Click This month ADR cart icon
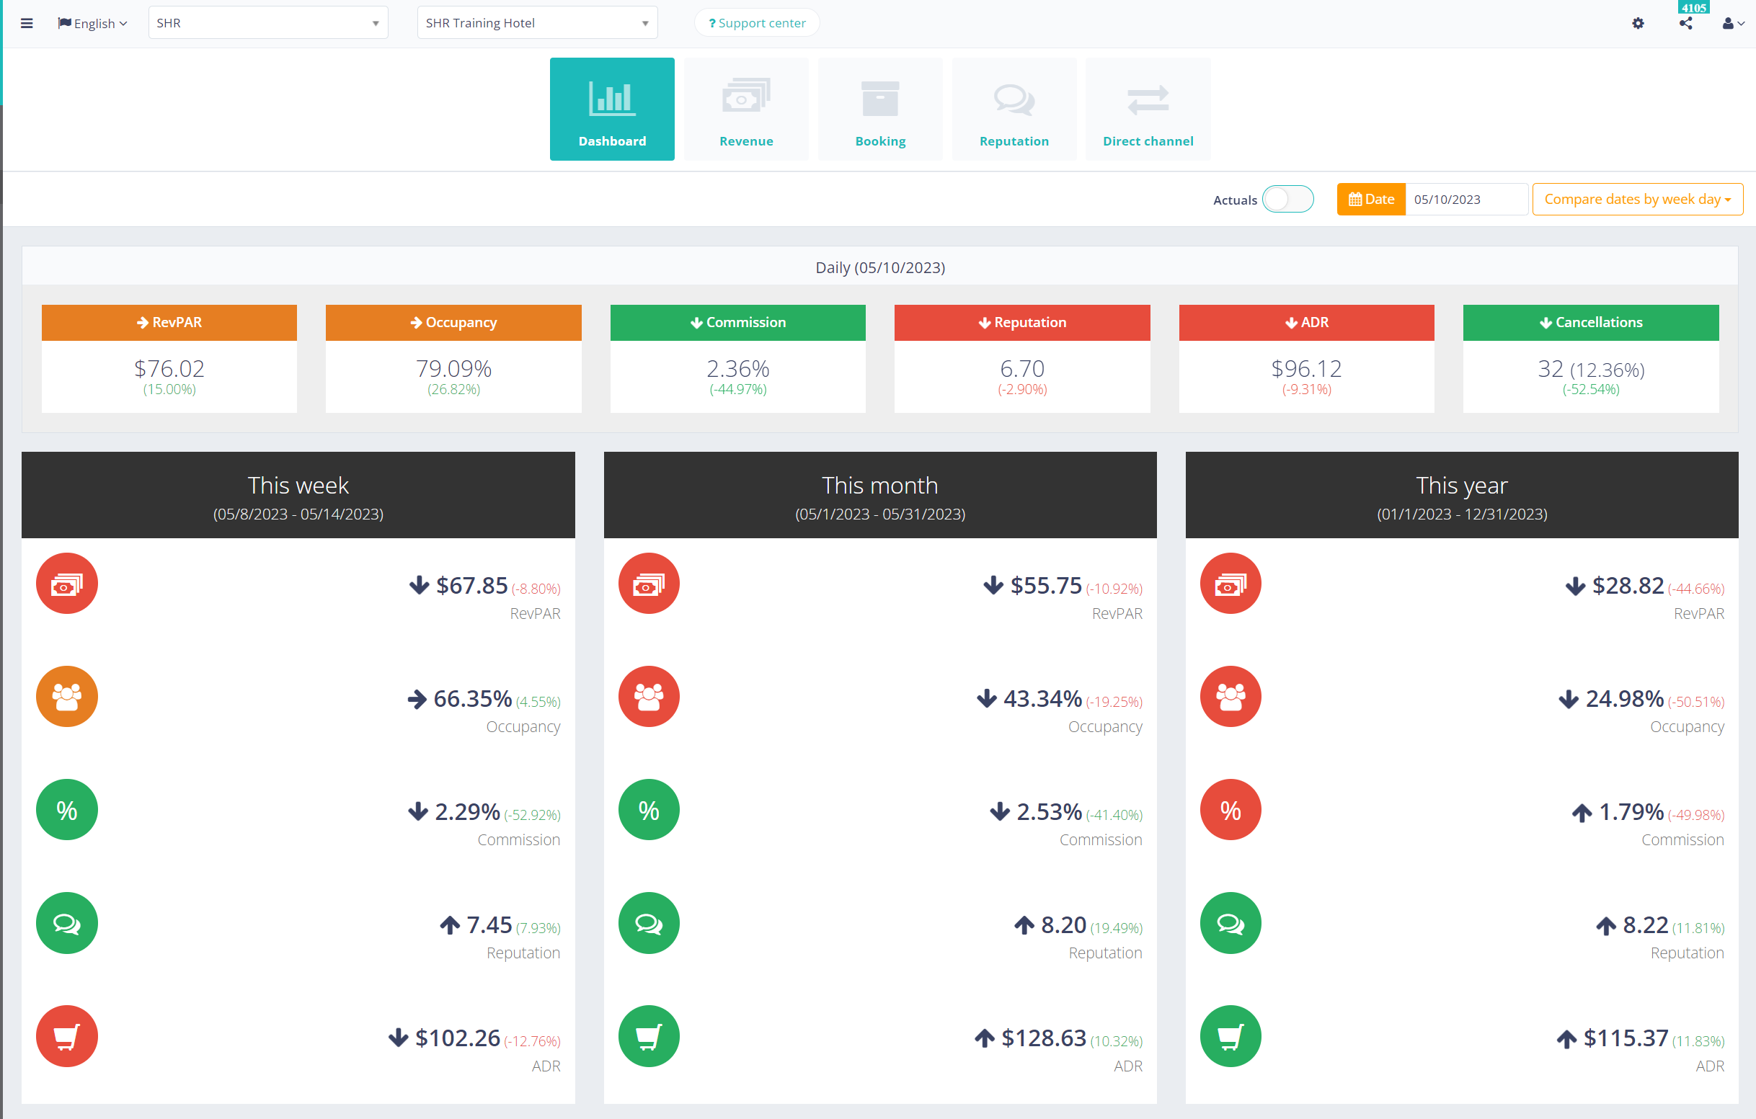 (x=648, y=1036)
